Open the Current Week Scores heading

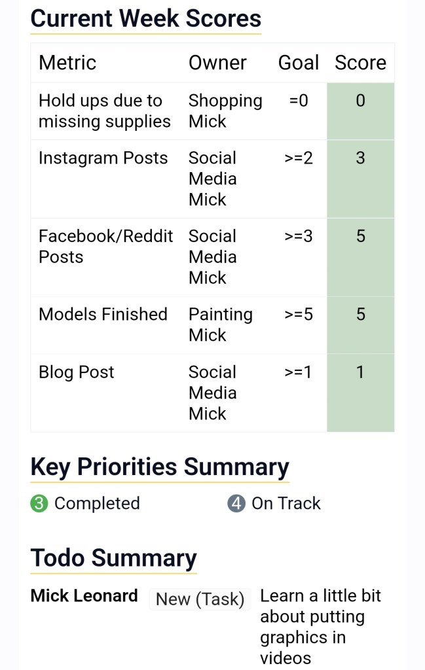[145, 18]
